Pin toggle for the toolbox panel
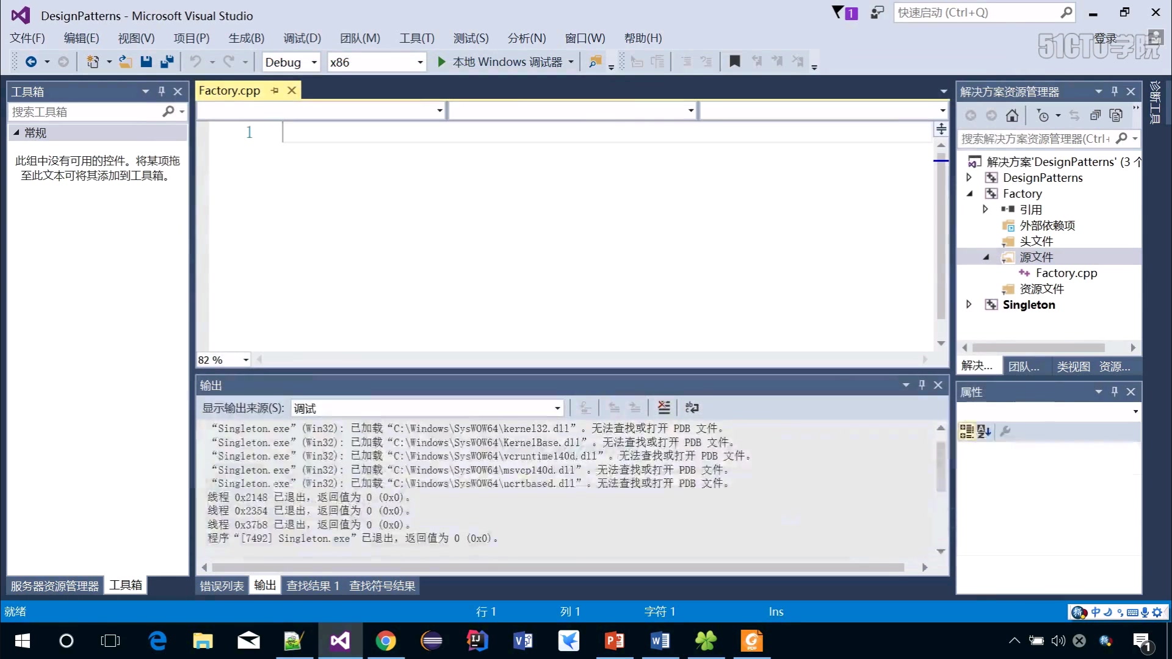This screenshot has height=659, width=1172. click(x=162, y=92)
